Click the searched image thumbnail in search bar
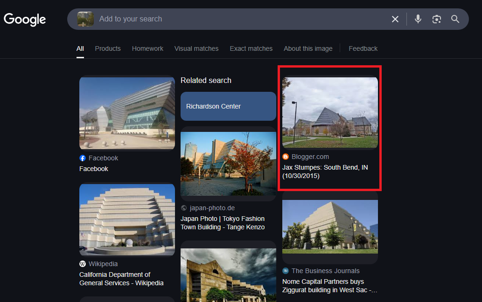482x302 pixels. click(85, 19)
